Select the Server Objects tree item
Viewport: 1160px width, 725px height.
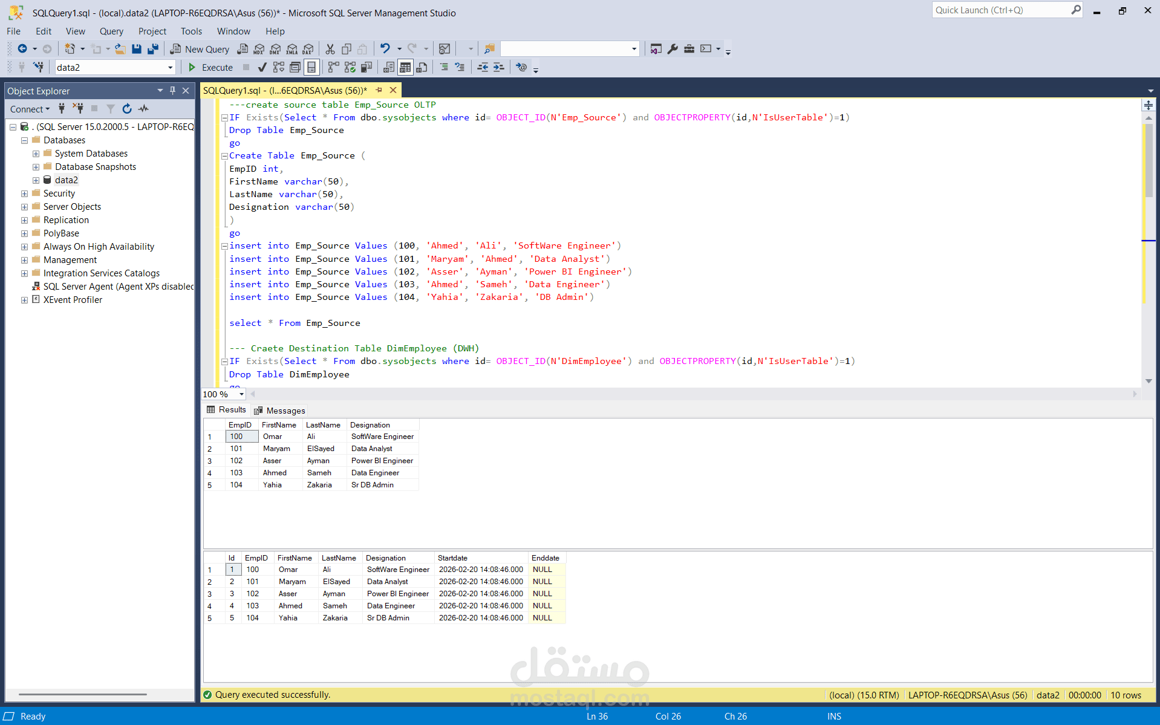pyautogui.click(x=72, y=207)
